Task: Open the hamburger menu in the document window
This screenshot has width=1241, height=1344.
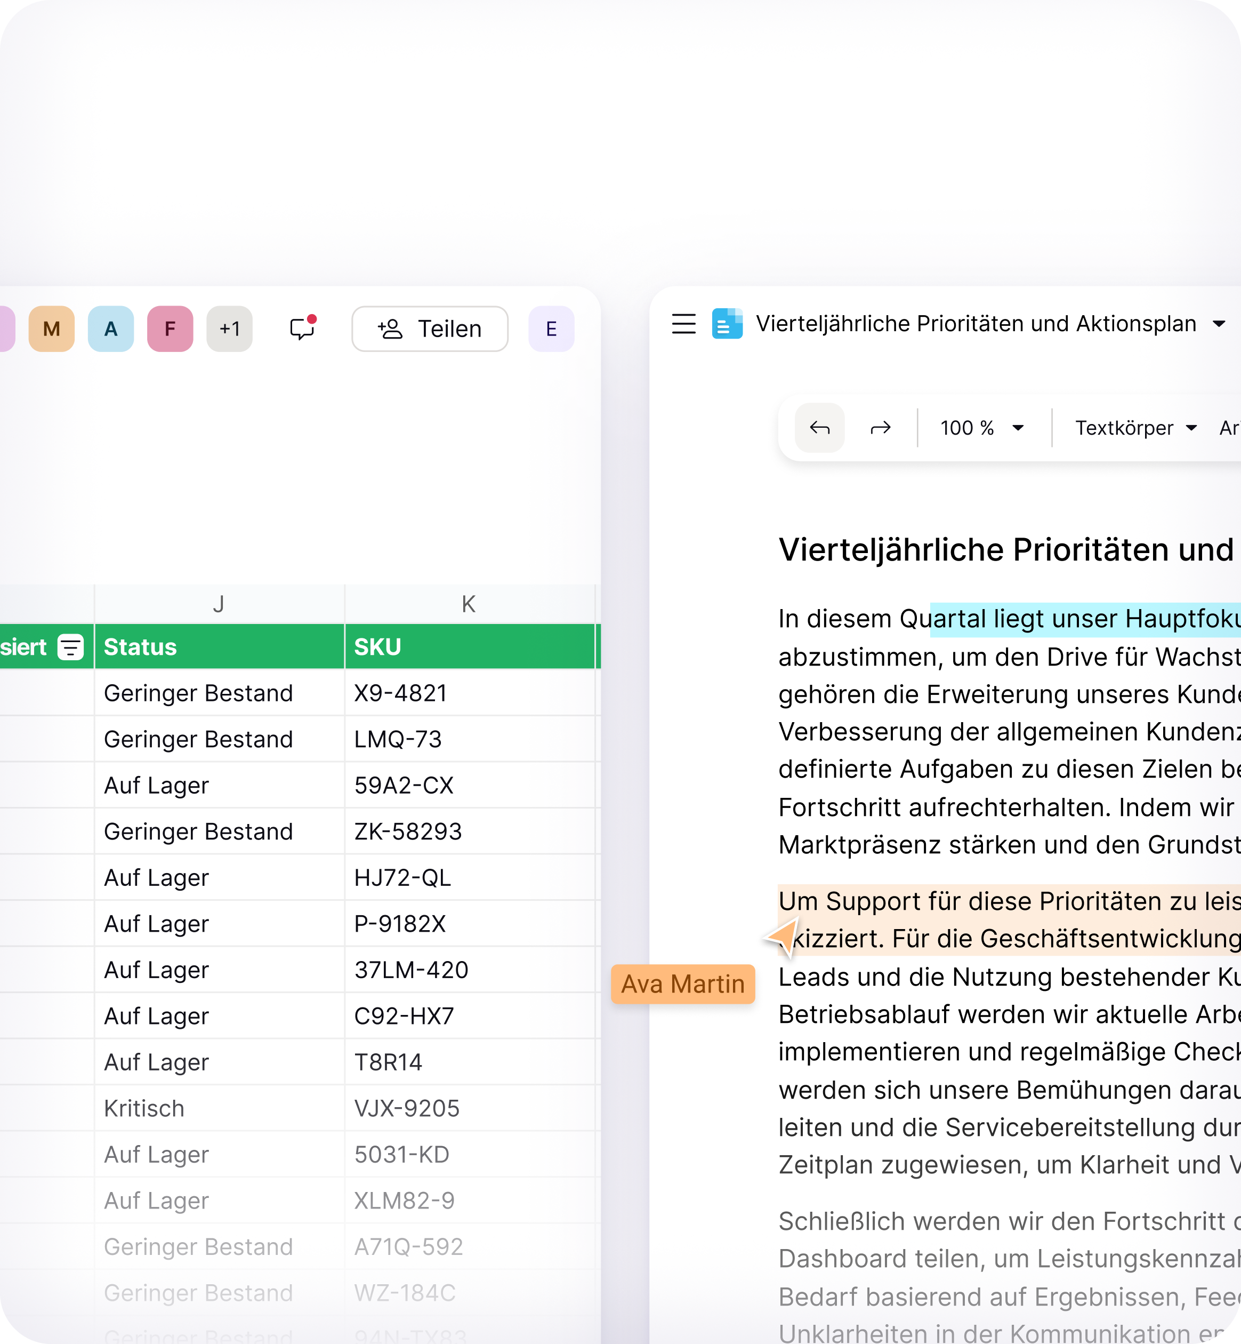Action: (x=683, y=324)
